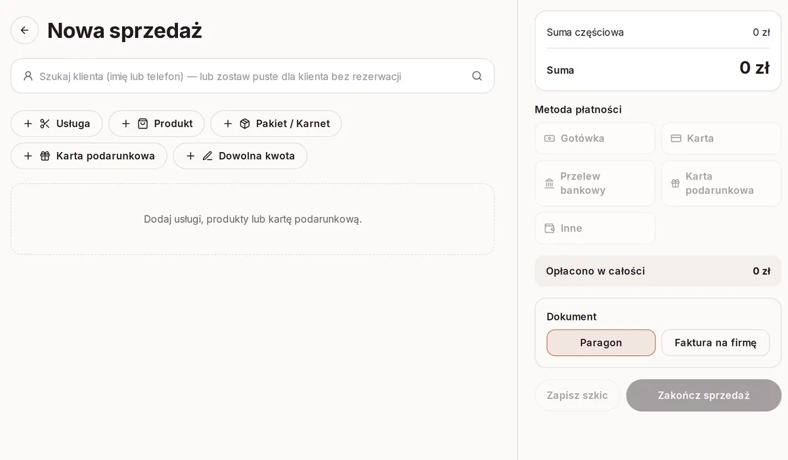The height and width of the screenshot is (460, 788).
Task: Add a Usługa to the sale
Action: coord(56,124)
